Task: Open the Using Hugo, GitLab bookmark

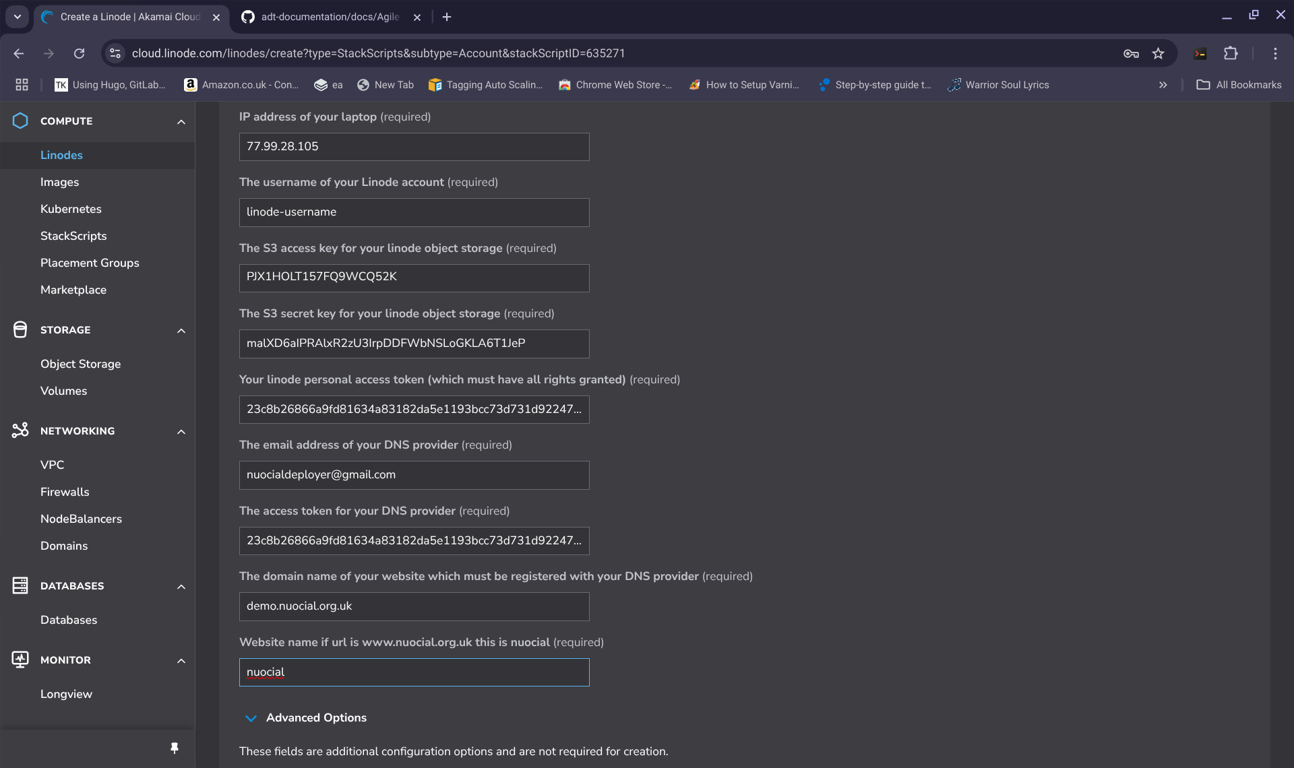Action: [110, 85]
